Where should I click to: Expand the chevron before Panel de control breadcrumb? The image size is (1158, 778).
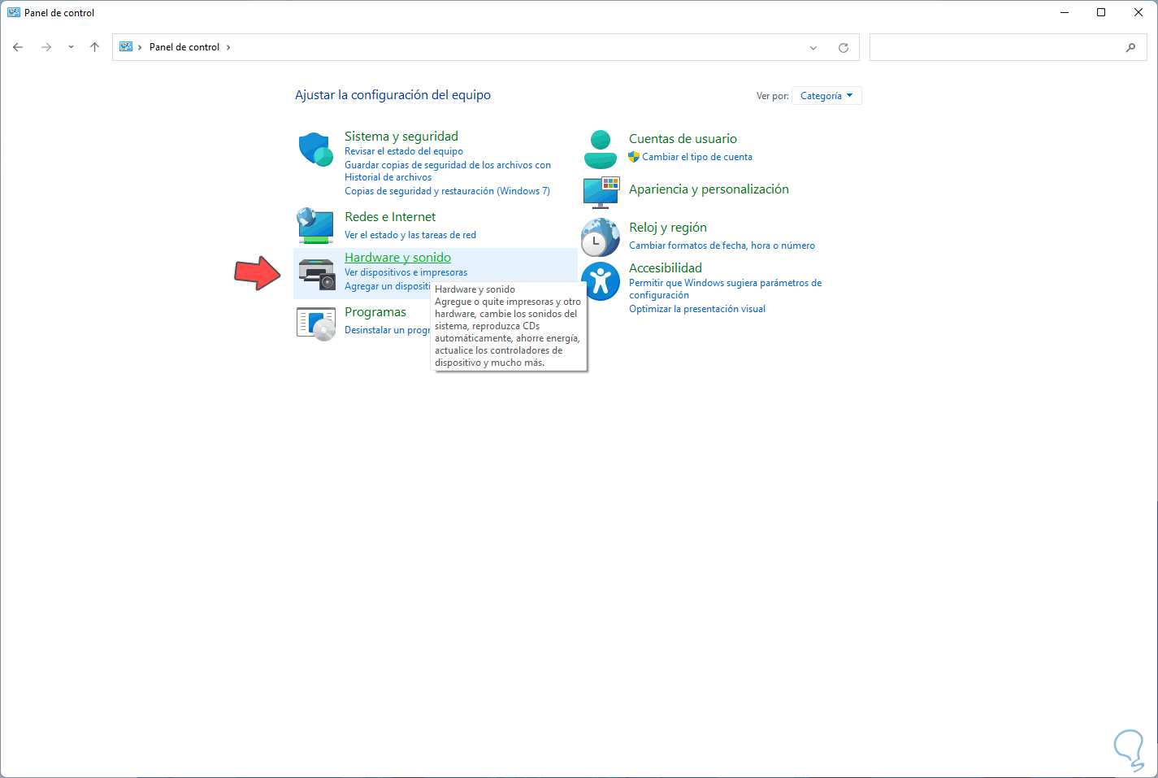pyautogui.click(x=140, y=47)
